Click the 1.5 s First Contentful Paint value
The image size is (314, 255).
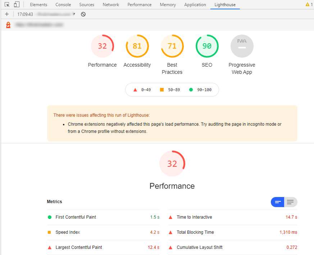pos(155,217)
